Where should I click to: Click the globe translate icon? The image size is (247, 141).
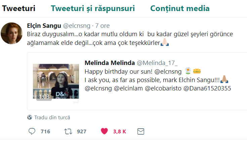pos(30,117)
